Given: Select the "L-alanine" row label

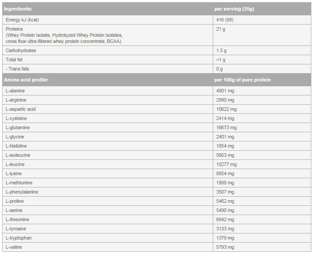Looking at the screenshot, I should [15, 91].
